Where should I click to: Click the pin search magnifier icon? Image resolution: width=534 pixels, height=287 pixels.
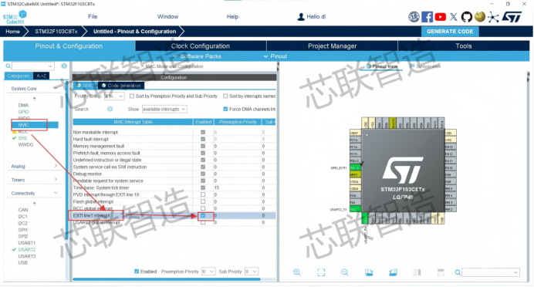click(458, 272)
